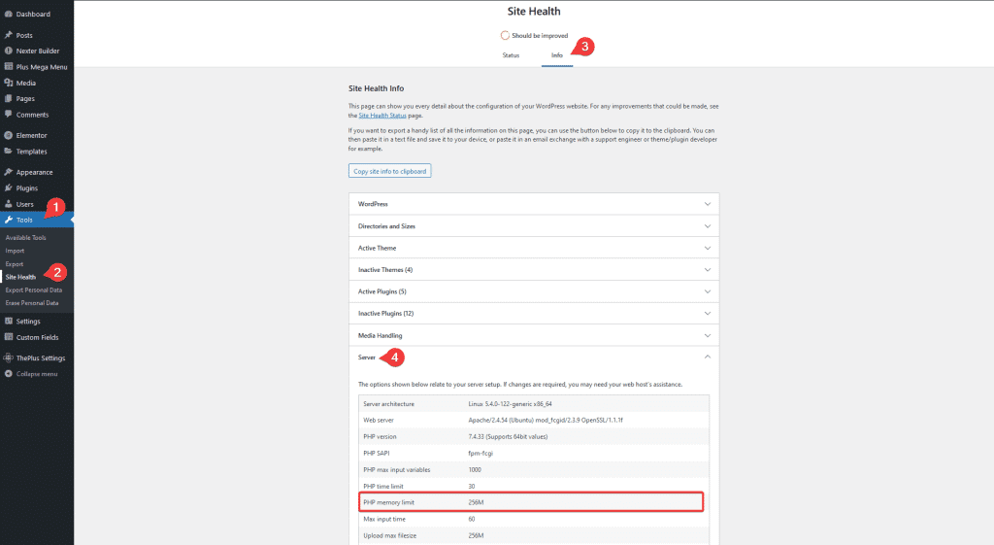Collapse the Server section

coord(708,358)
